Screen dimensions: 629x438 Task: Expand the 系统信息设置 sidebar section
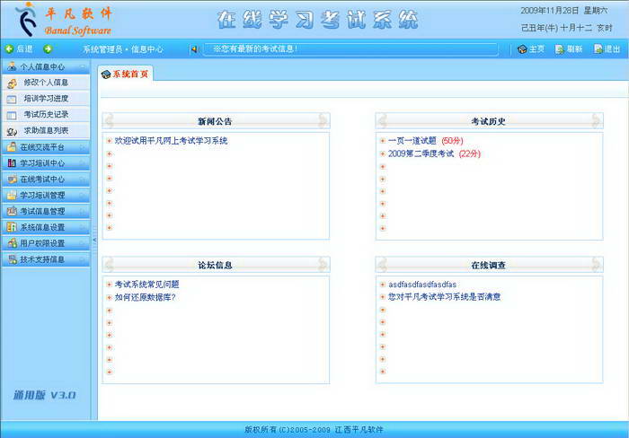pyautogui.click(x=83, y=228)
